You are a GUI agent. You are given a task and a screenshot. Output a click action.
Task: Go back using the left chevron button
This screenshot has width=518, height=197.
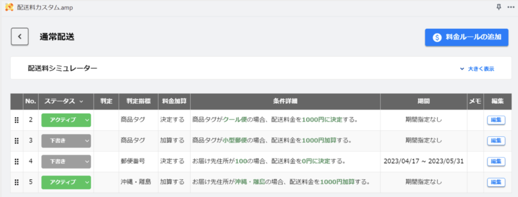tap(20, 37)
